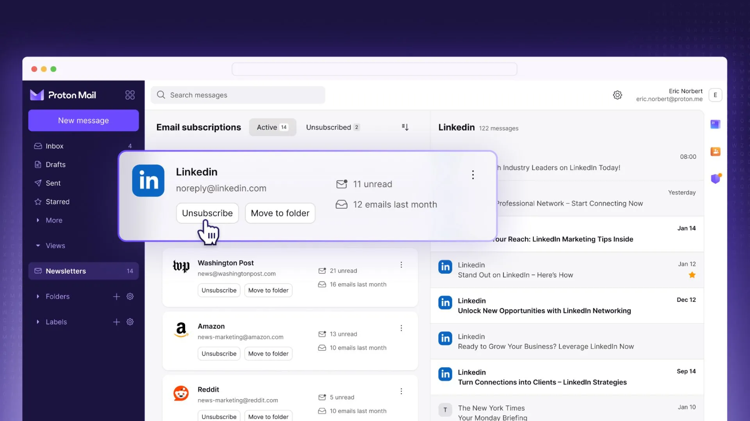This screenshot has height=421, width=750.
Task: Expand the Folders section
Action: tap(38, 296)
